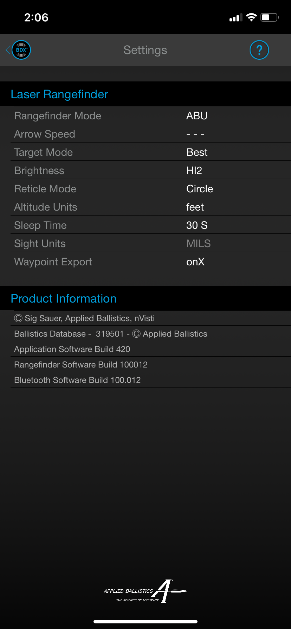Change Sleep Time 30 S value
Image resolution: width=291 pixels, height=629 pixels.
[197, 225]
